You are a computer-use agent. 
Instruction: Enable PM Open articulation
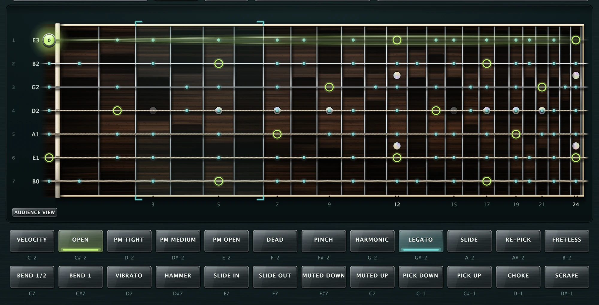226,241
